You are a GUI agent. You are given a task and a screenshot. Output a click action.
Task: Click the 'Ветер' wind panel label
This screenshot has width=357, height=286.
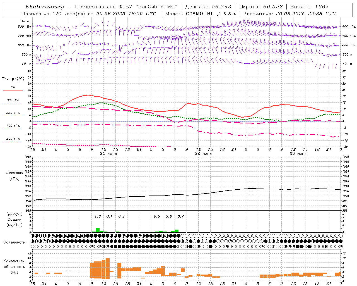click(x=26, y=21)
